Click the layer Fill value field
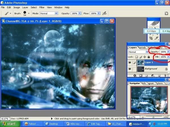Viewport: 170px width, 127px height. 163,57
